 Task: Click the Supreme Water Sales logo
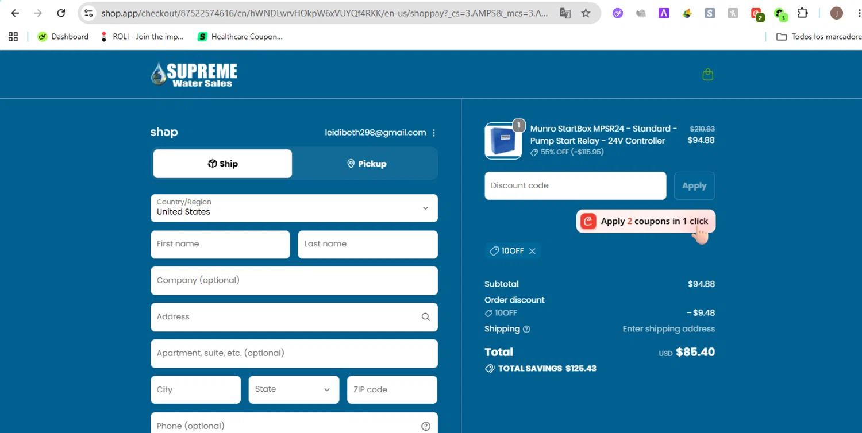pos(194,75)
